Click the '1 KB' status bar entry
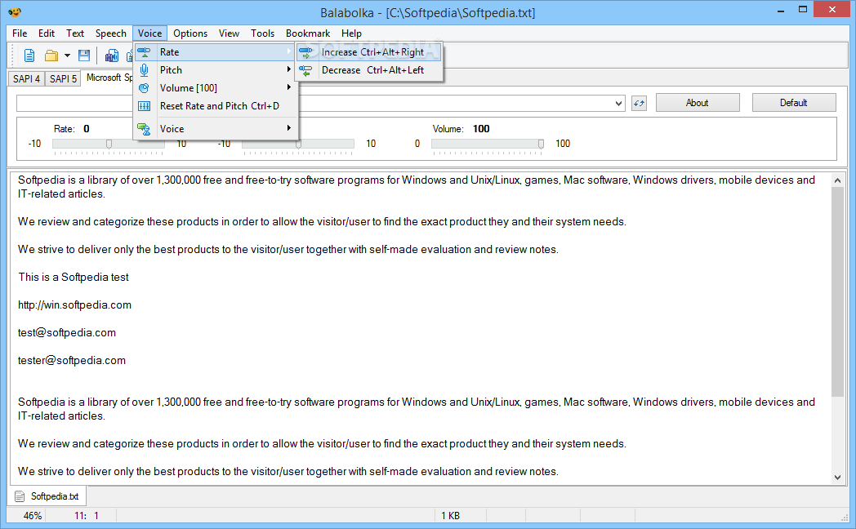This screenshot has height=529, width=856. click(x=450, y=515)
